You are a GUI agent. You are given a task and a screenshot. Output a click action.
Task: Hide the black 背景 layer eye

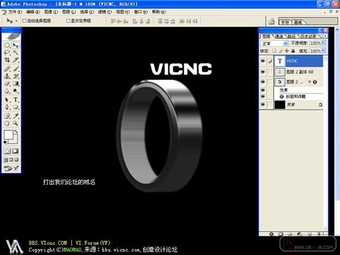(263, 104)
